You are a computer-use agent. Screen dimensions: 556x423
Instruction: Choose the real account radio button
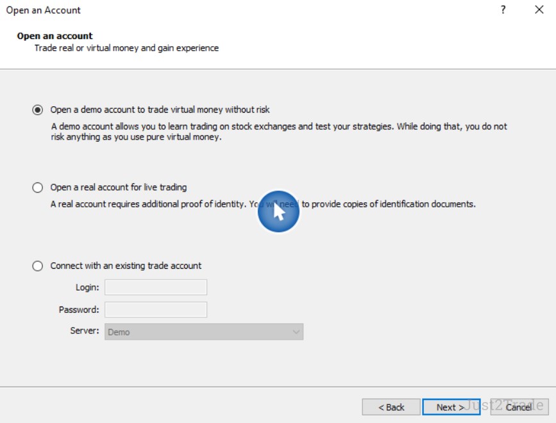[38, 188]
